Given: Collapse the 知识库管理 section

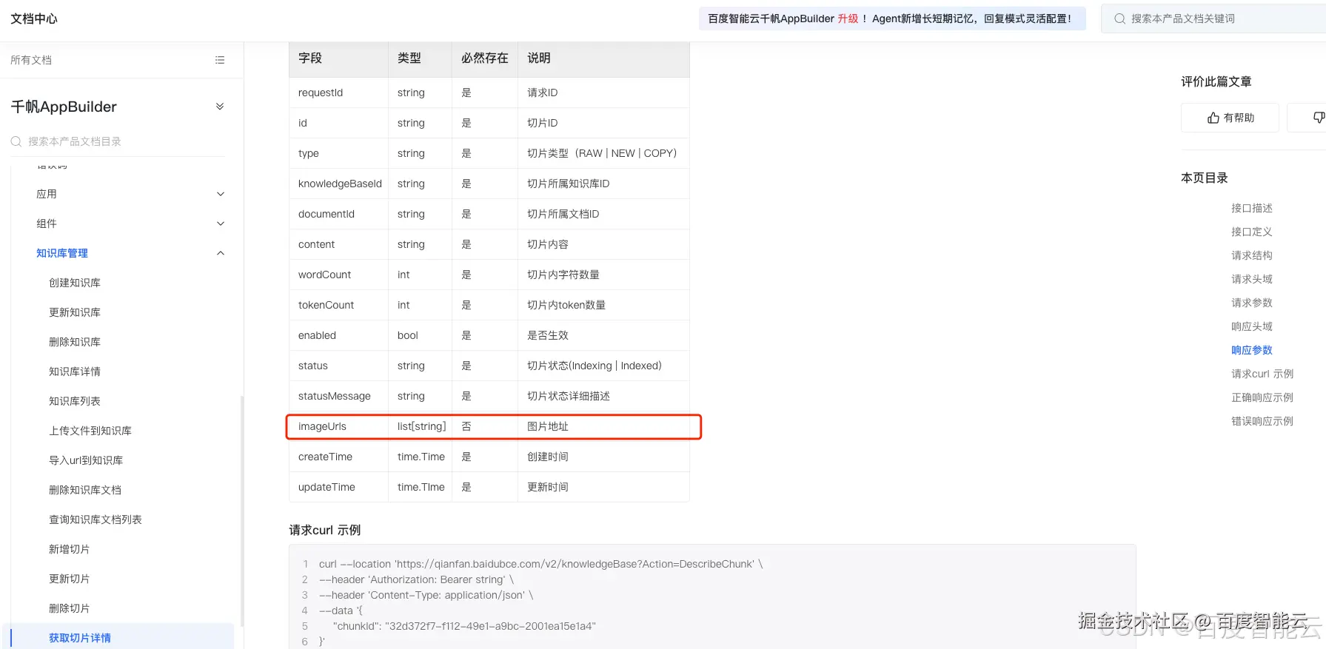Looking at the screenshot, I should pyautogui.click(x=220, y=253).
